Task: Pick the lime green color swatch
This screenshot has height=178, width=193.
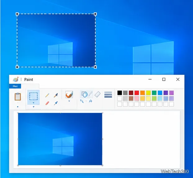Action: point(154,99)
